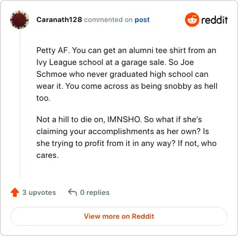Click the paragraph starting 'Petty AF'
The width and height of the screenshot is (238, 236).
[x=127, y=74]
